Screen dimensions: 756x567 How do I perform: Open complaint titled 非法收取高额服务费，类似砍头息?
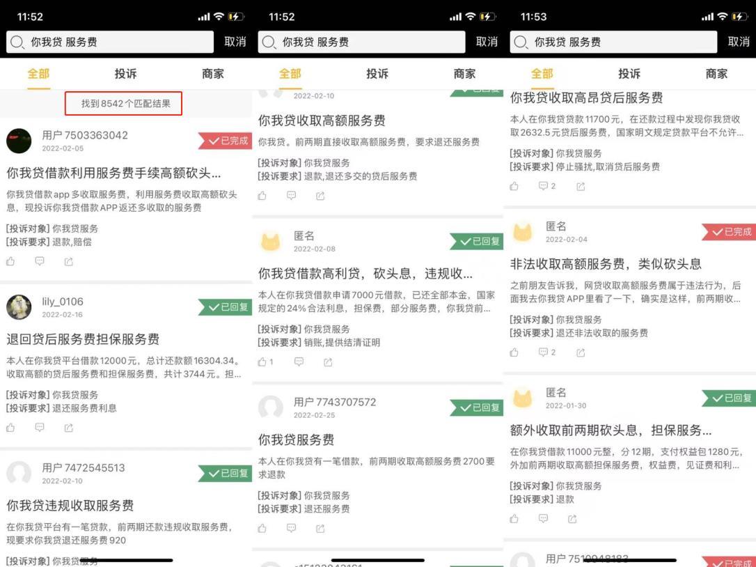(x=606, y=264)
